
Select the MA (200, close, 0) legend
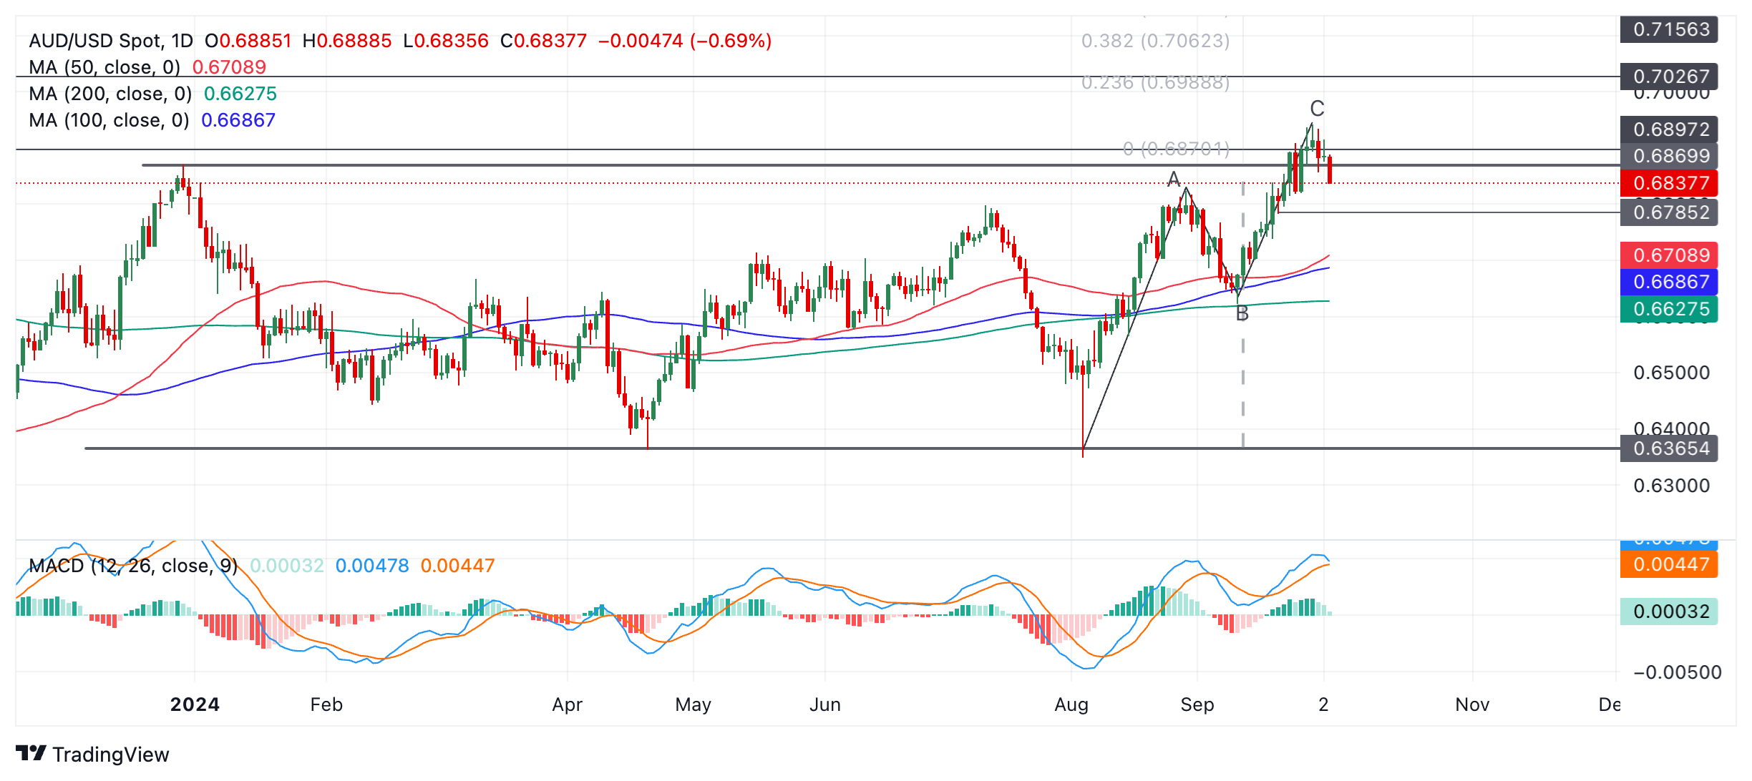pos(110,94)
